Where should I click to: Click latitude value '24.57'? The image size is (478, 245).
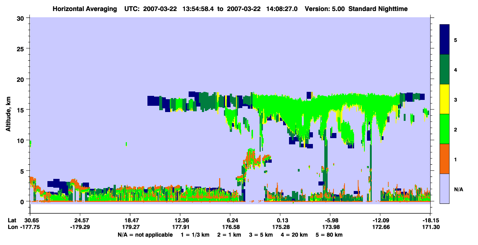click(80, 220)
